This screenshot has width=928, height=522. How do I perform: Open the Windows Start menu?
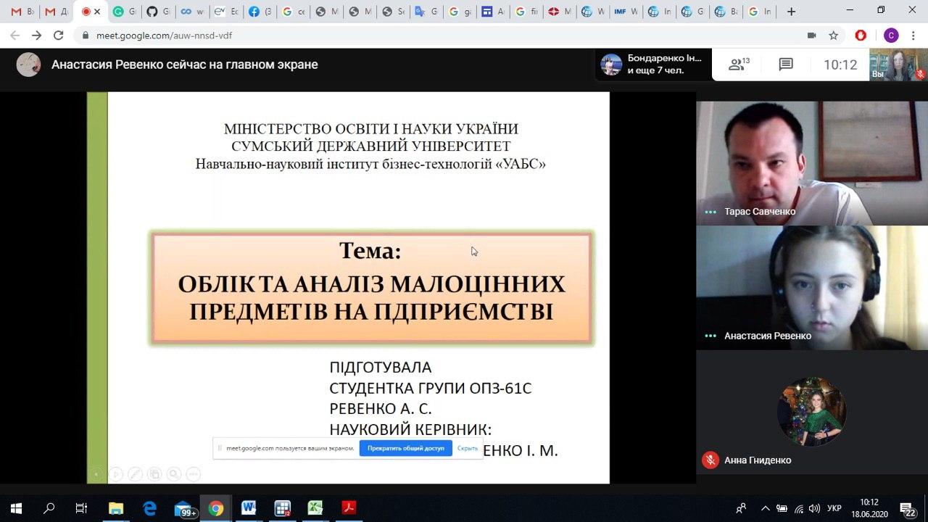coord(16,508)
